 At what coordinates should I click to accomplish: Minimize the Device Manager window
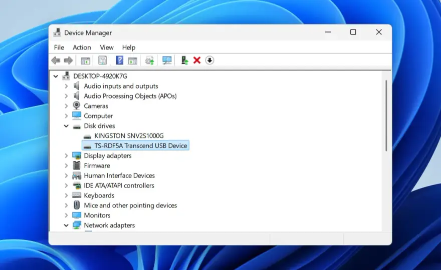[328, 32]
